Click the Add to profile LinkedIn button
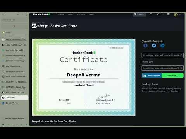This screenshot has width=186, height=139. point(152,75)
